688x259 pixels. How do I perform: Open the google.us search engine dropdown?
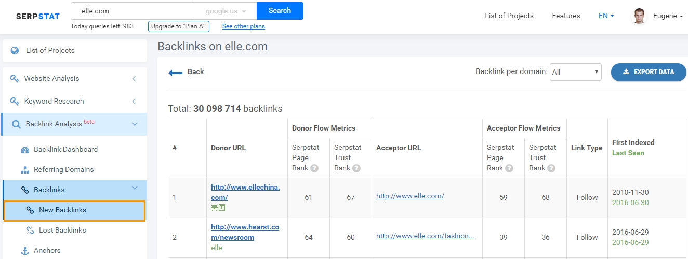click(226, 11)
